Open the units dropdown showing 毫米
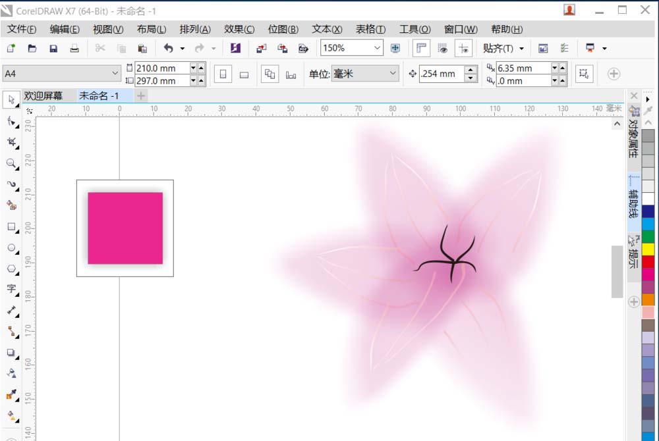This screenshot has height=441, width=659. [393, 74]
